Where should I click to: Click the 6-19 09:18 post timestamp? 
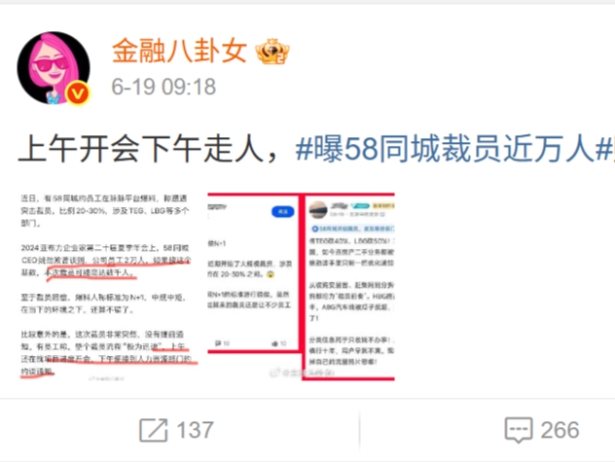[163, 87]
